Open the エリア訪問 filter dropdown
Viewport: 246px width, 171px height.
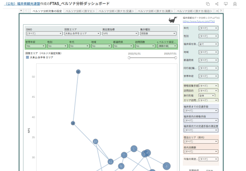208,100
